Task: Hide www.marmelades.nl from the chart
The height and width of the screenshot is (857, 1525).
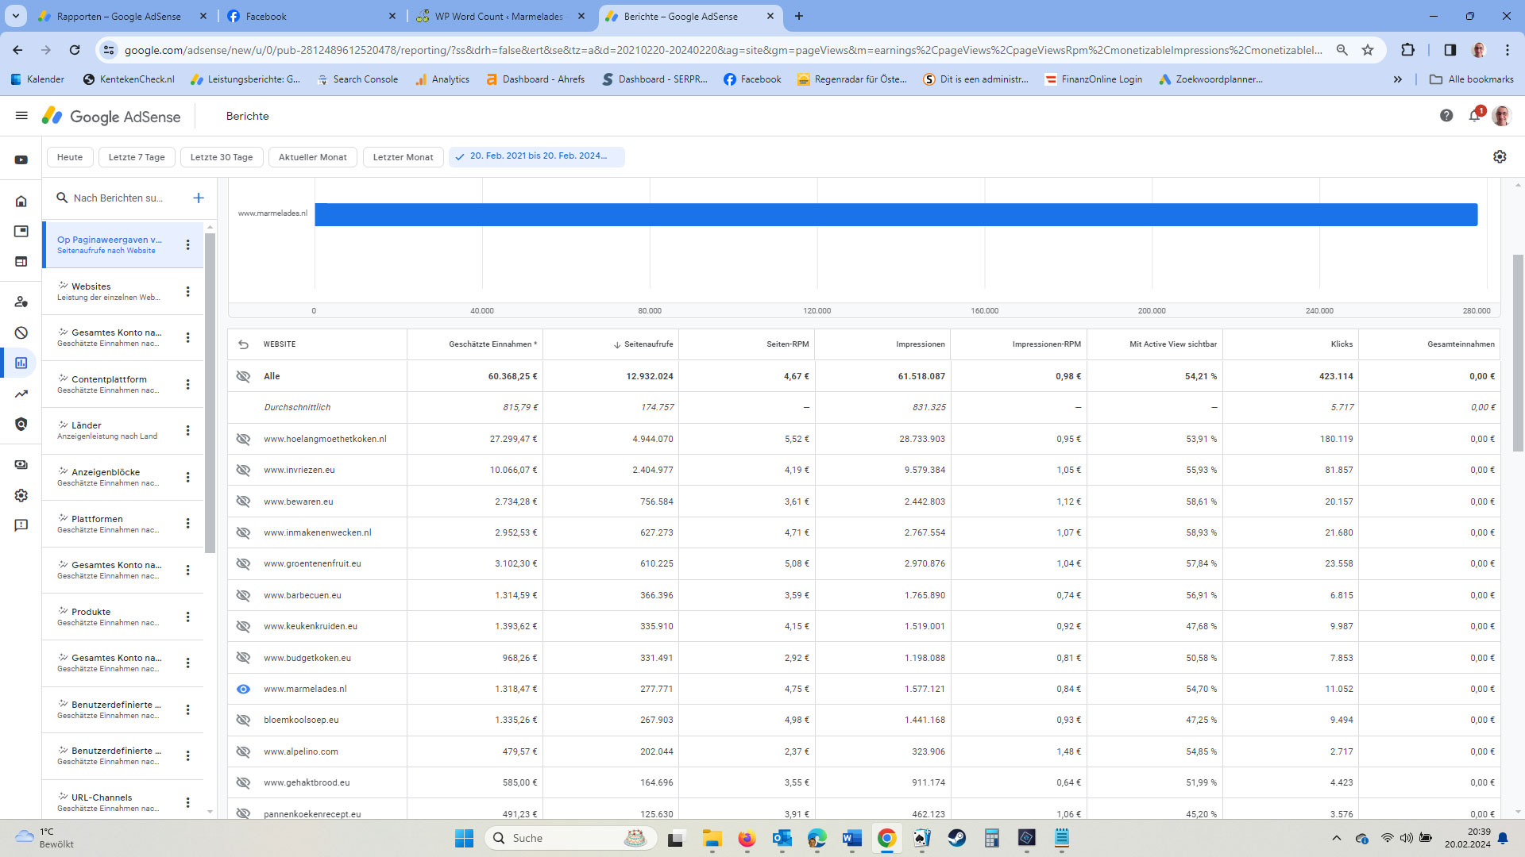Action: 244,689
